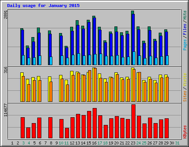Click day 19 on the date axis
189x147 pixels.
tap(111, 143)
